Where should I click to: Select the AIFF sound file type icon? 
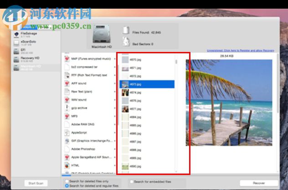[x=67, y=83]
